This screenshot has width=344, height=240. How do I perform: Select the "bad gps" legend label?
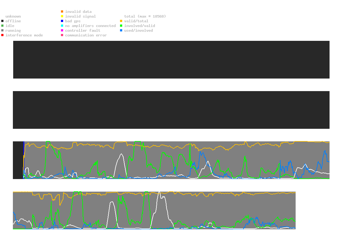tap(73, 21)
